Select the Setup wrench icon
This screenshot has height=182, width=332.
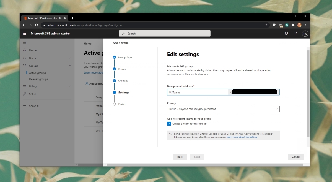pyautogui.click(x=25, y=94)
